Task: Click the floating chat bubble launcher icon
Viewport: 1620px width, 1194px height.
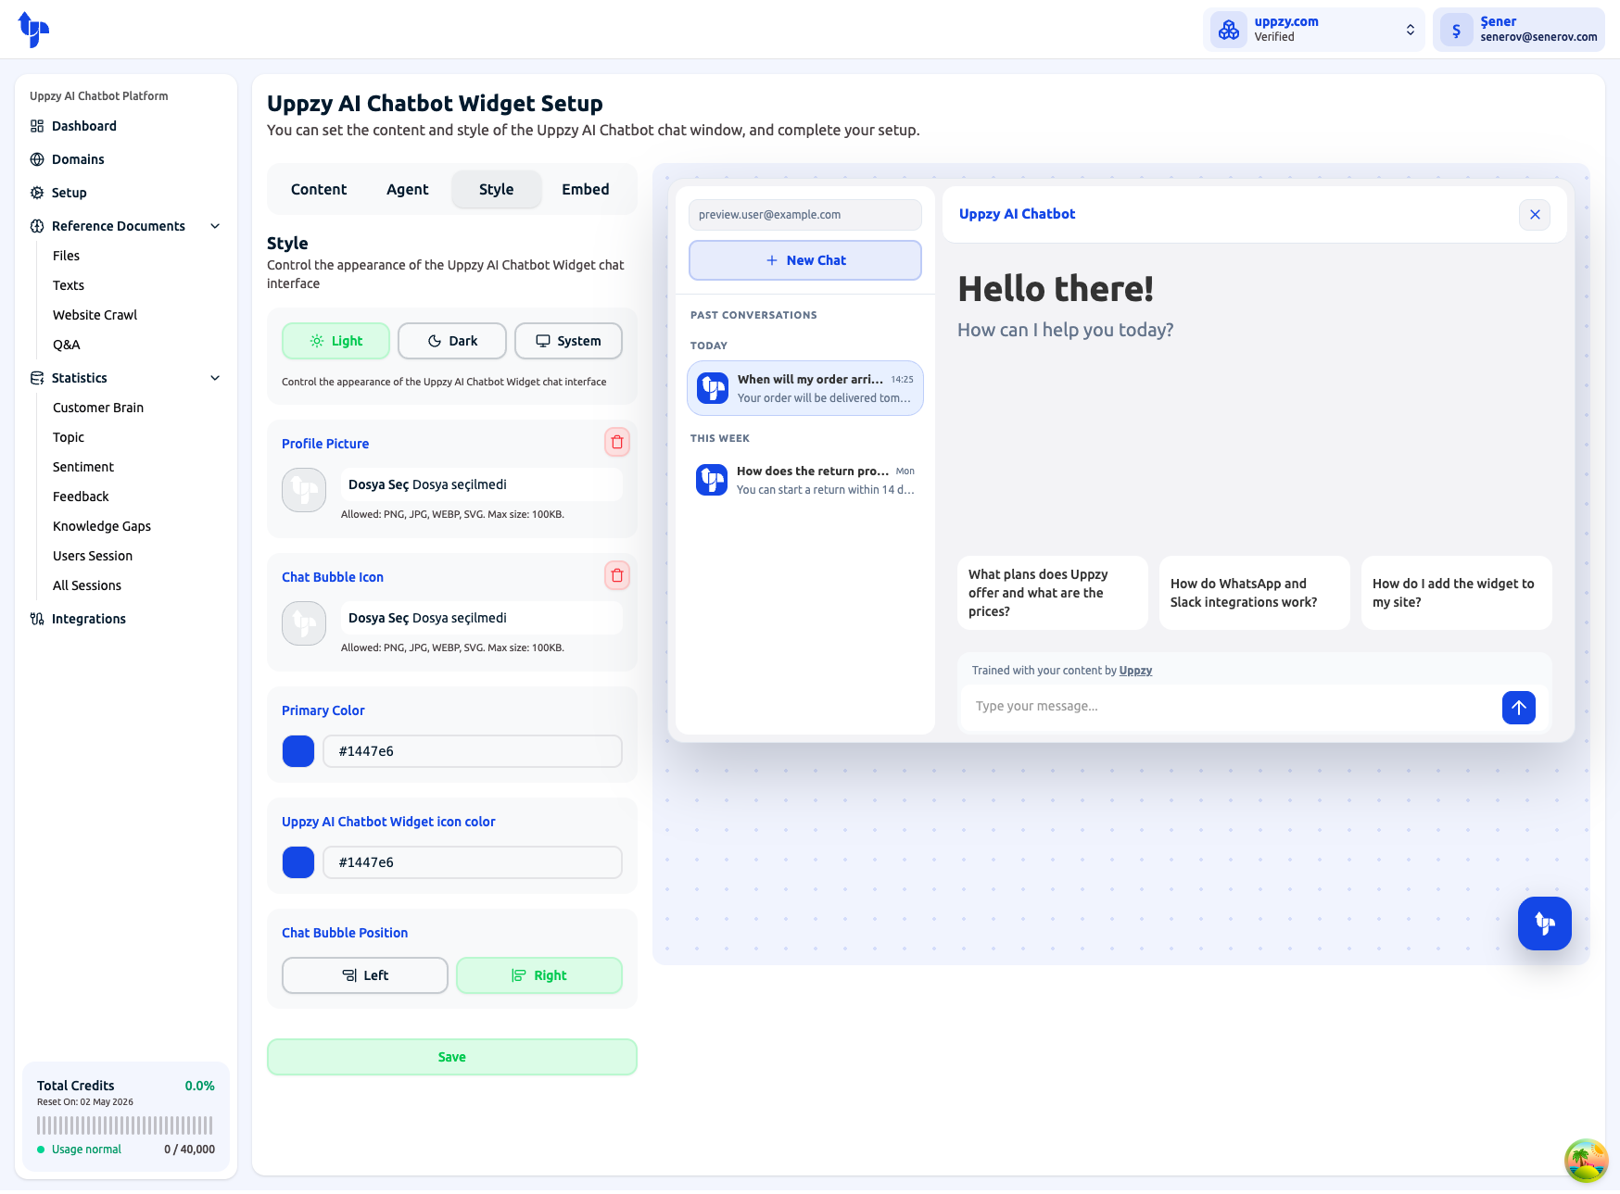Action: 1545,924
